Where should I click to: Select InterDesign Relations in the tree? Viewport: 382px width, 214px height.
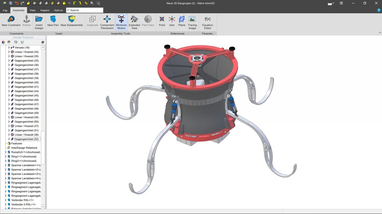click(x=24, y=148)
